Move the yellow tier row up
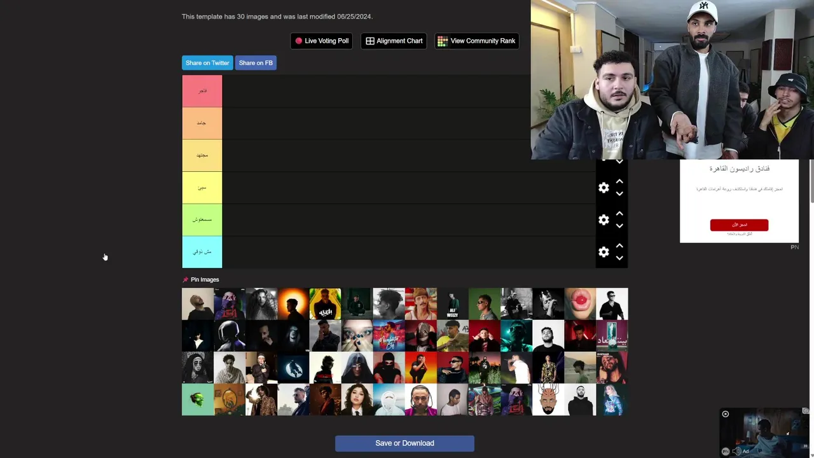 [x=619, y=181]
